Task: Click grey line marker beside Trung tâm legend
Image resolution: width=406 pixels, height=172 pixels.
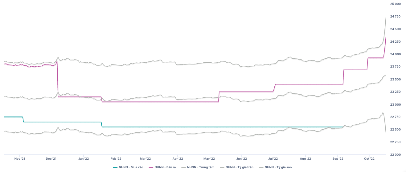Action: pyautogui.click(x=183, y=167)
